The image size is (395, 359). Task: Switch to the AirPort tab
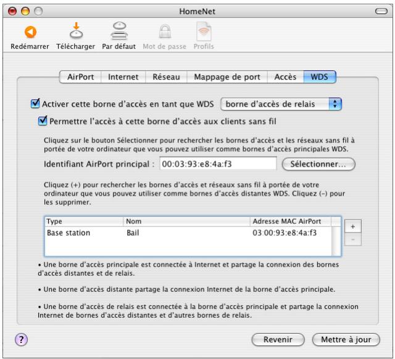click(x=80, y=76)
